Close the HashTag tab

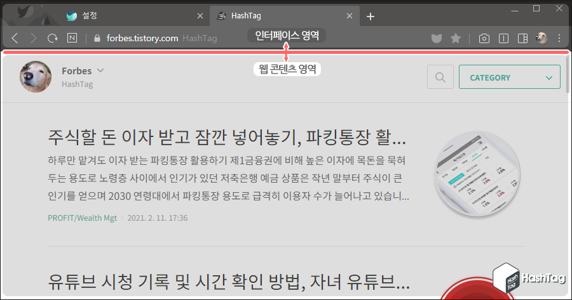point(350,16)
